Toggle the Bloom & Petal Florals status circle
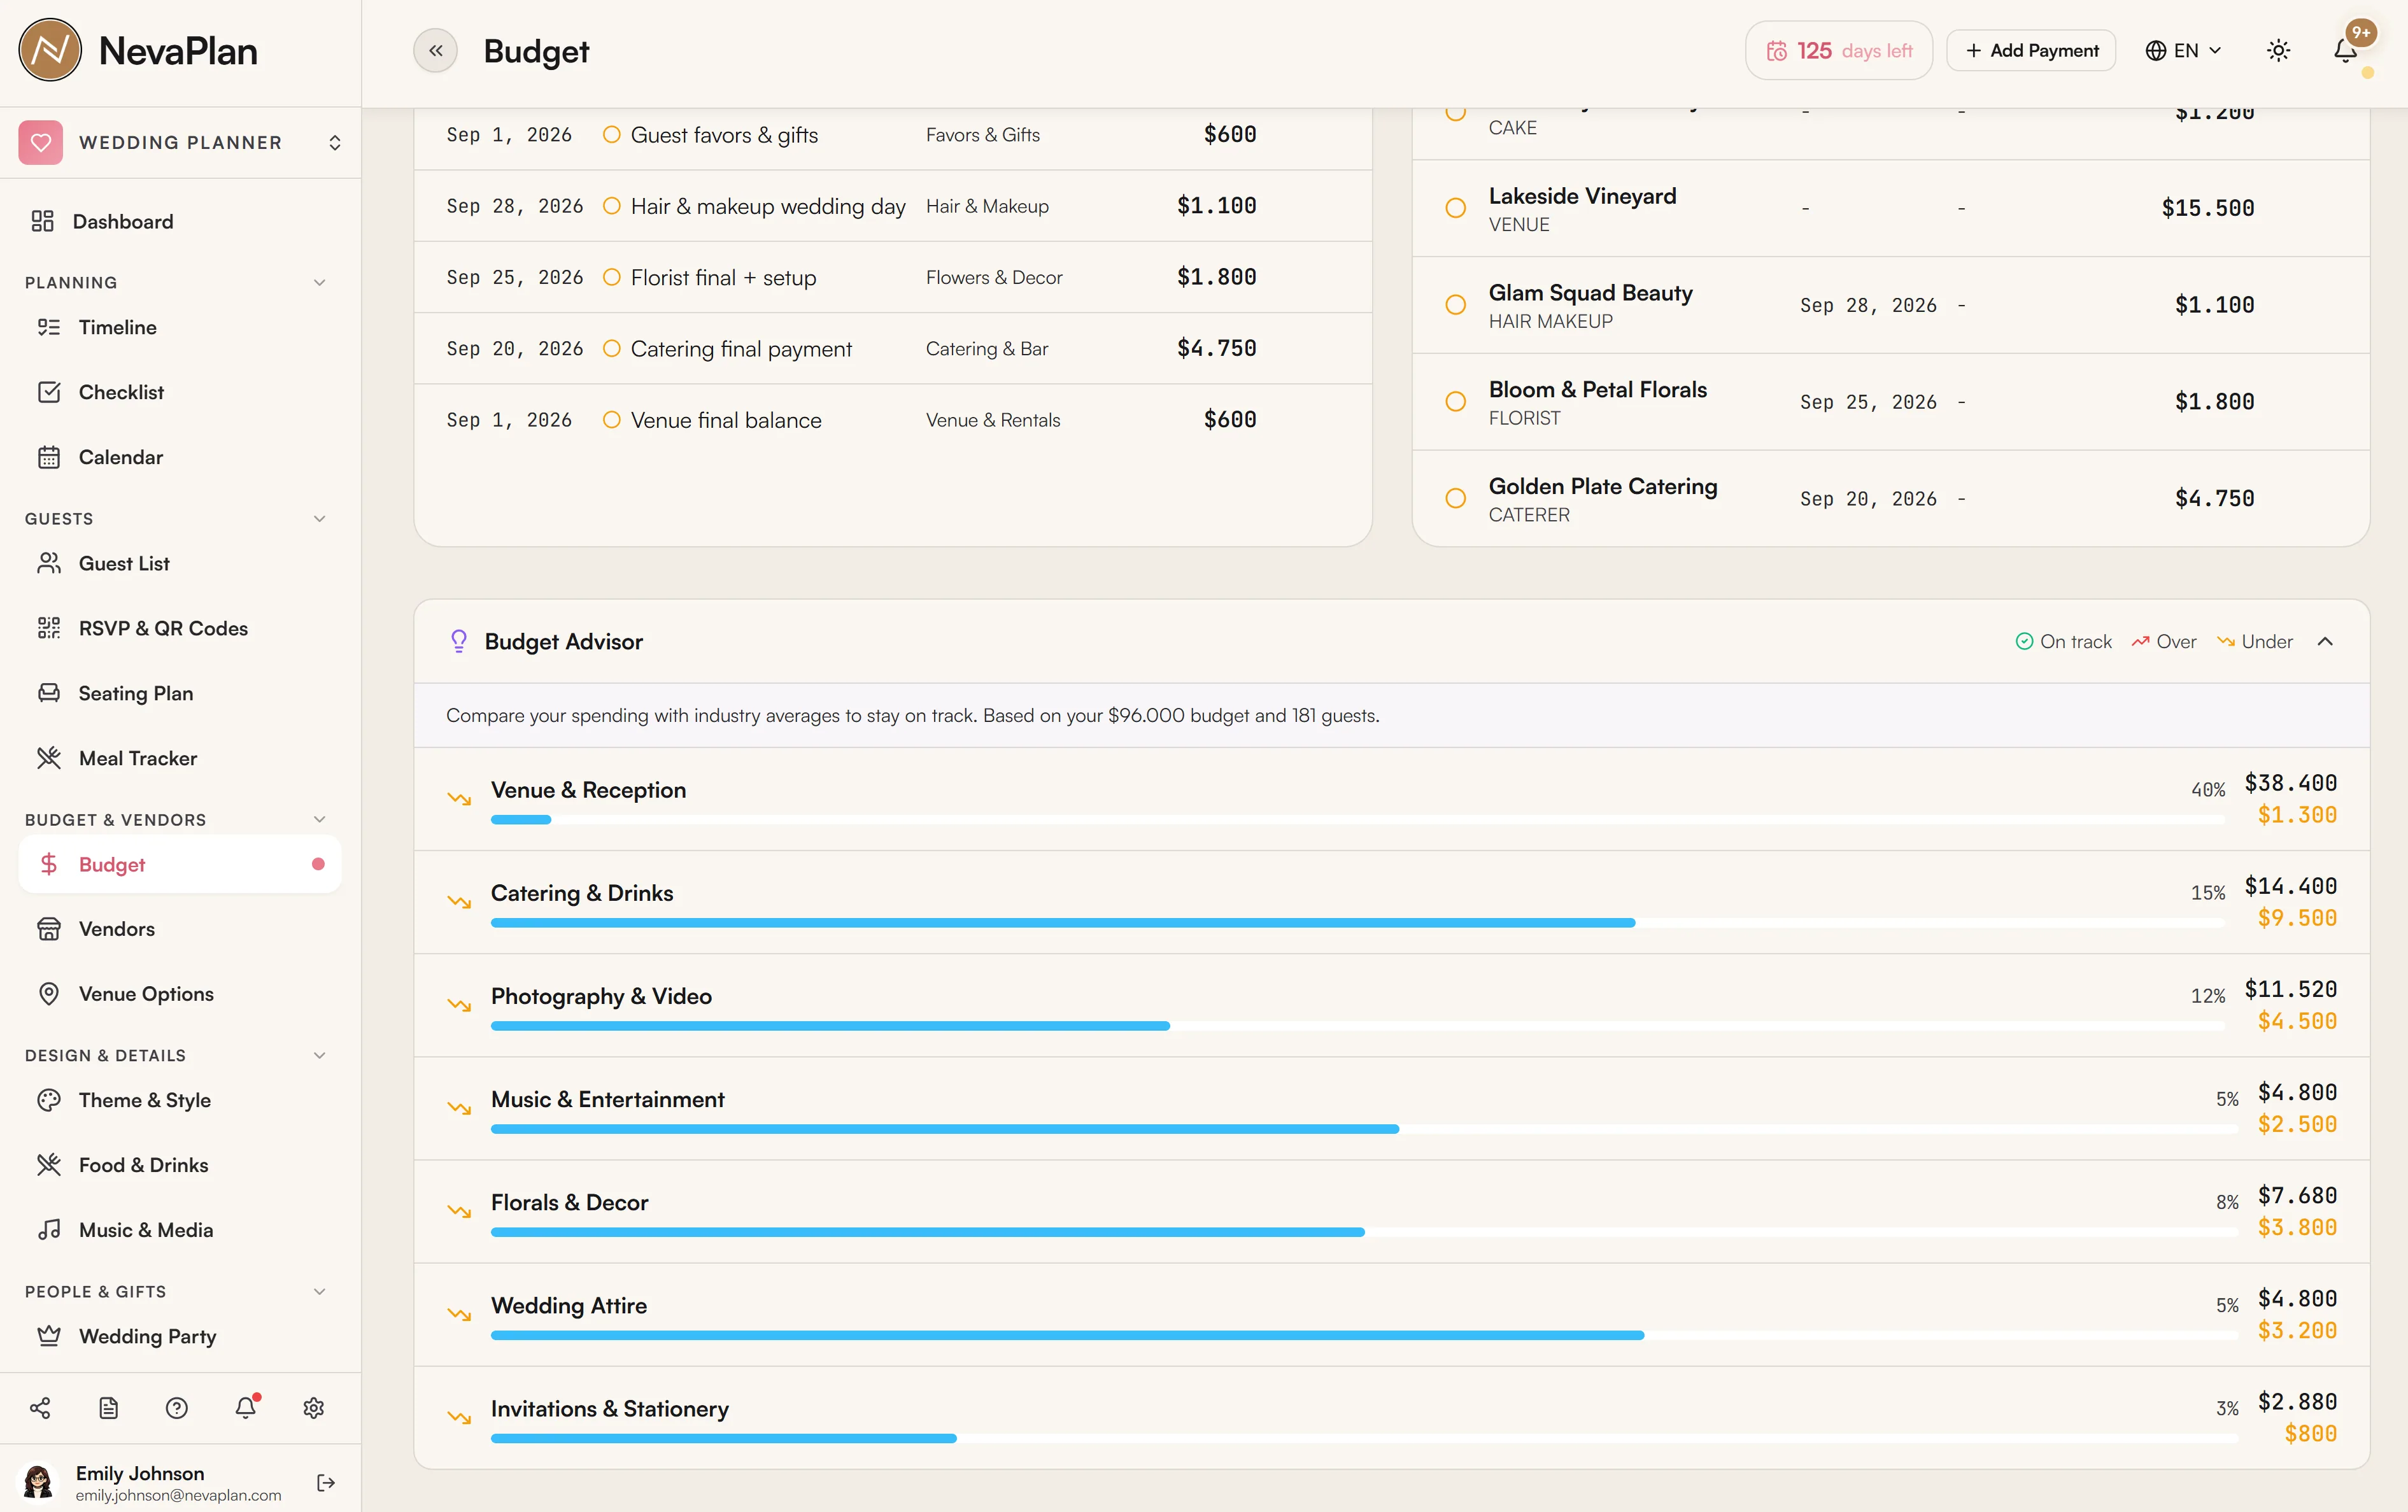The height and width of the screenshot is (1512, 2408). coord(1456,402)
